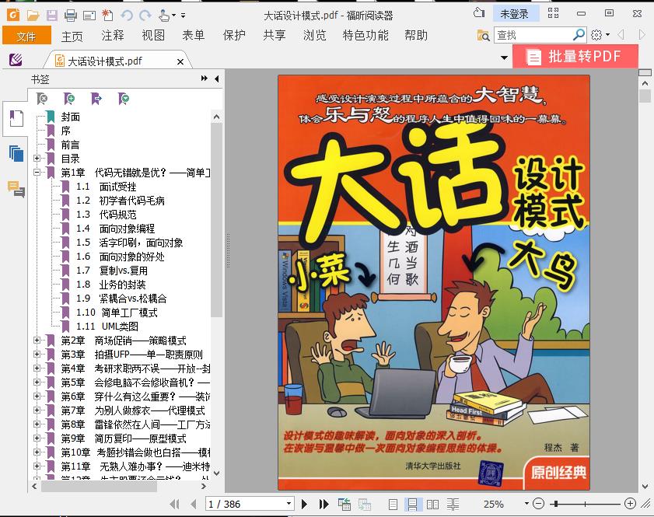
Task: Collapse the 第1章 bookmark node
Action: point(37,172)
